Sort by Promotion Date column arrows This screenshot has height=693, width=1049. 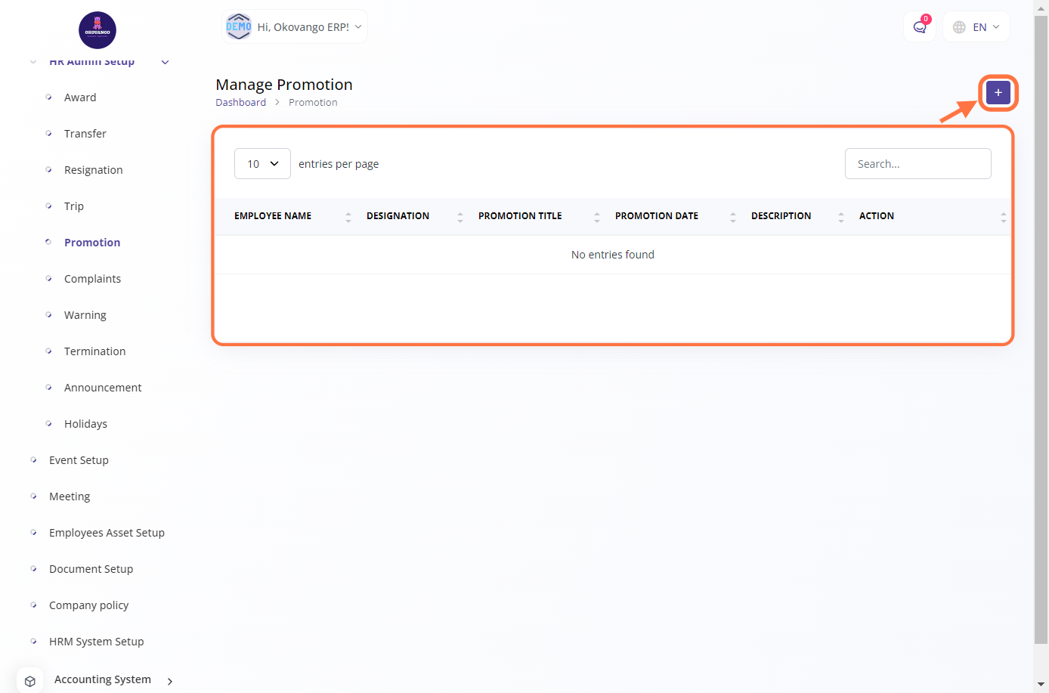(732, 217)
